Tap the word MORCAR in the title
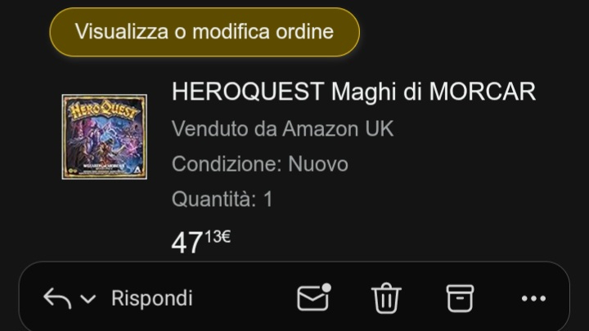 pyautogui.click(x=483, y=92)
